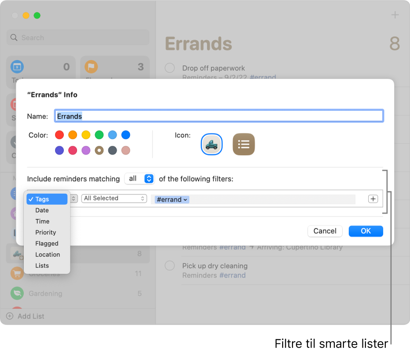Open the Gardening list leaf icon
This screenshot has height=353, width=410.
coord(17,294)
